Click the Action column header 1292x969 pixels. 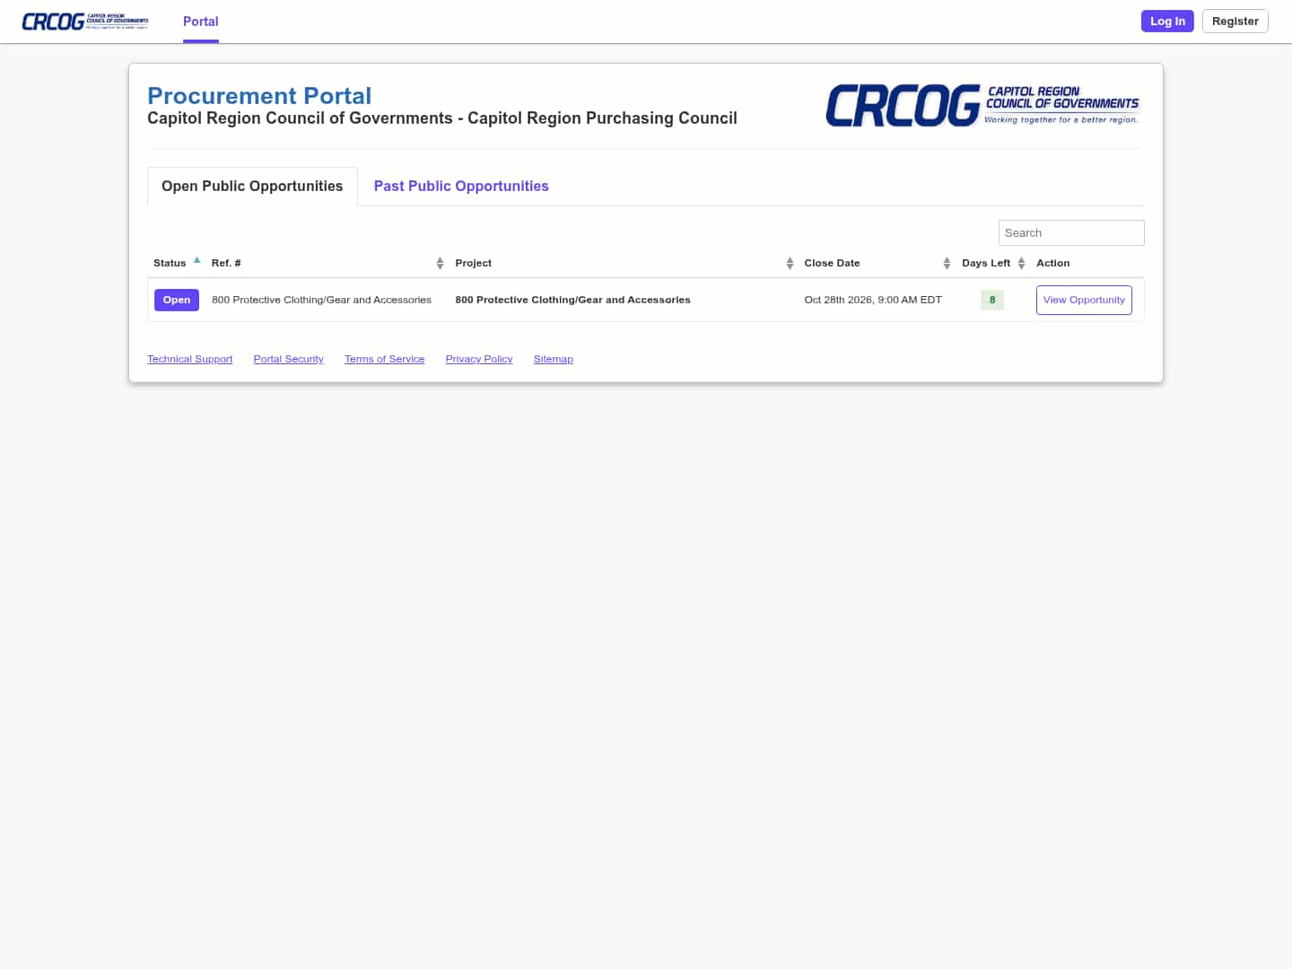[1052, 263]
